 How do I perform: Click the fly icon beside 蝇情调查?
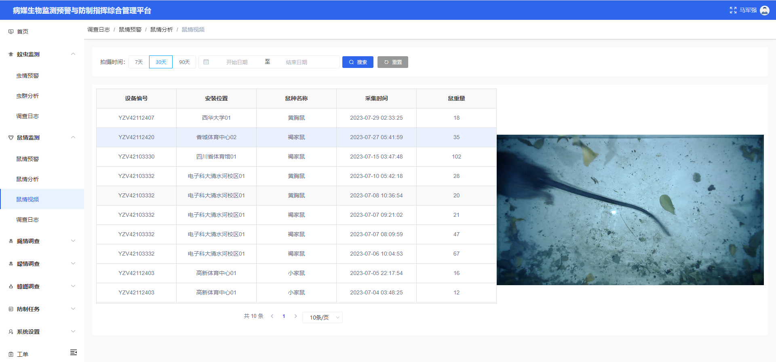tap(11, 241)
